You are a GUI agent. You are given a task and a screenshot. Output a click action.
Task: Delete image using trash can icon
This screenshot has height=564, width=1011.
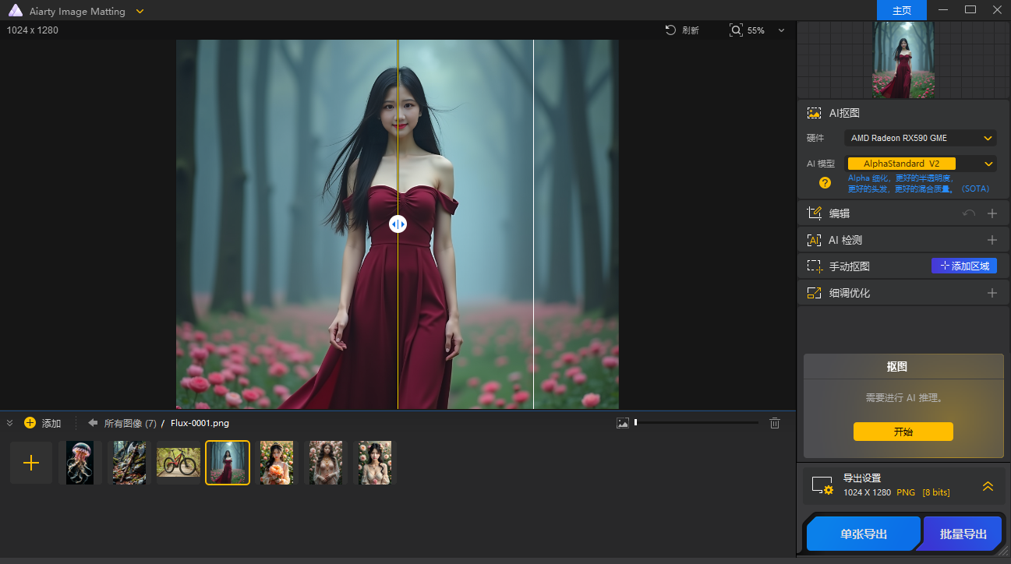774,423
